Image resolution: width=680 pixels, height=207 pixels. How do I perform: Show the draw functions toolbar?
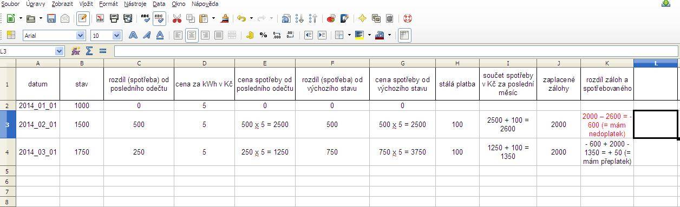pos(344,18)
